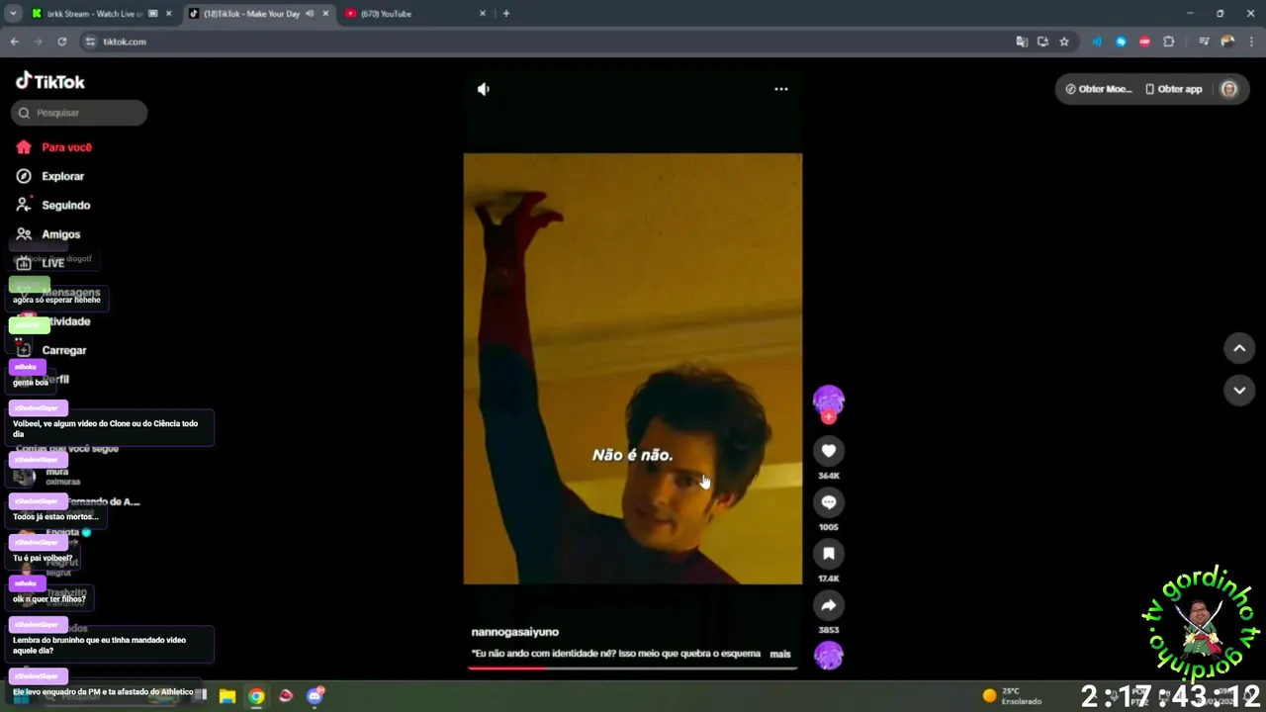Like the video with the heart icon
The image size is (1266, 712).
click(829, 451)
